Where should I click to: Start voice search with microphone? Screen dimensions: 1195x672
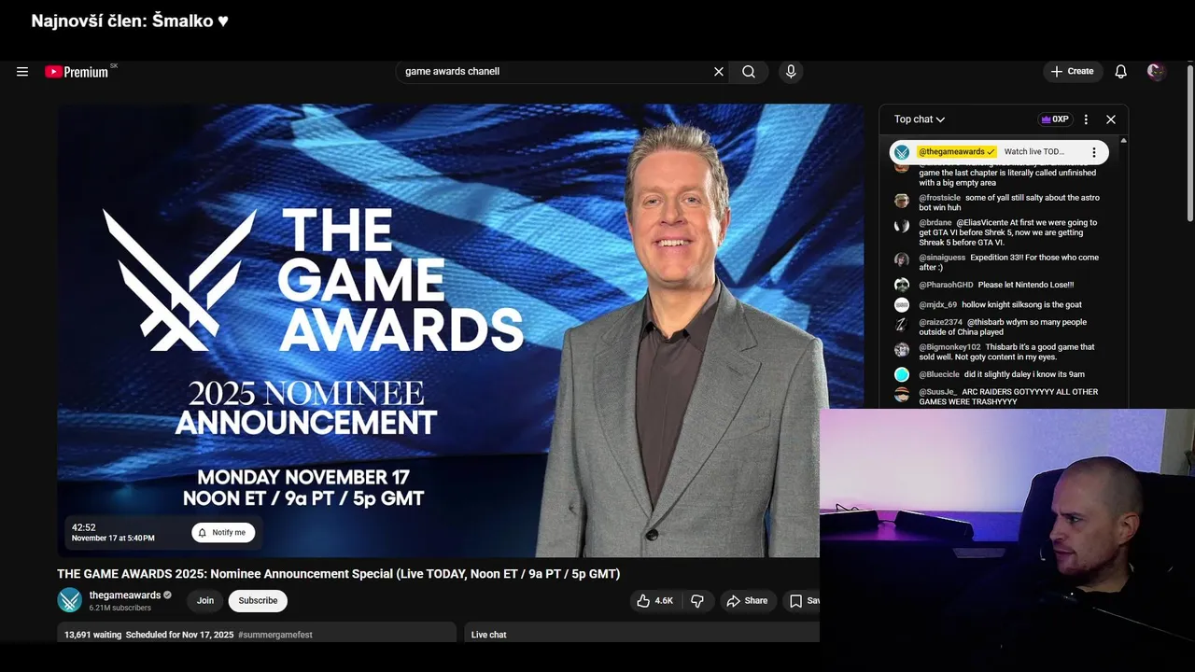tap(791, 72)
